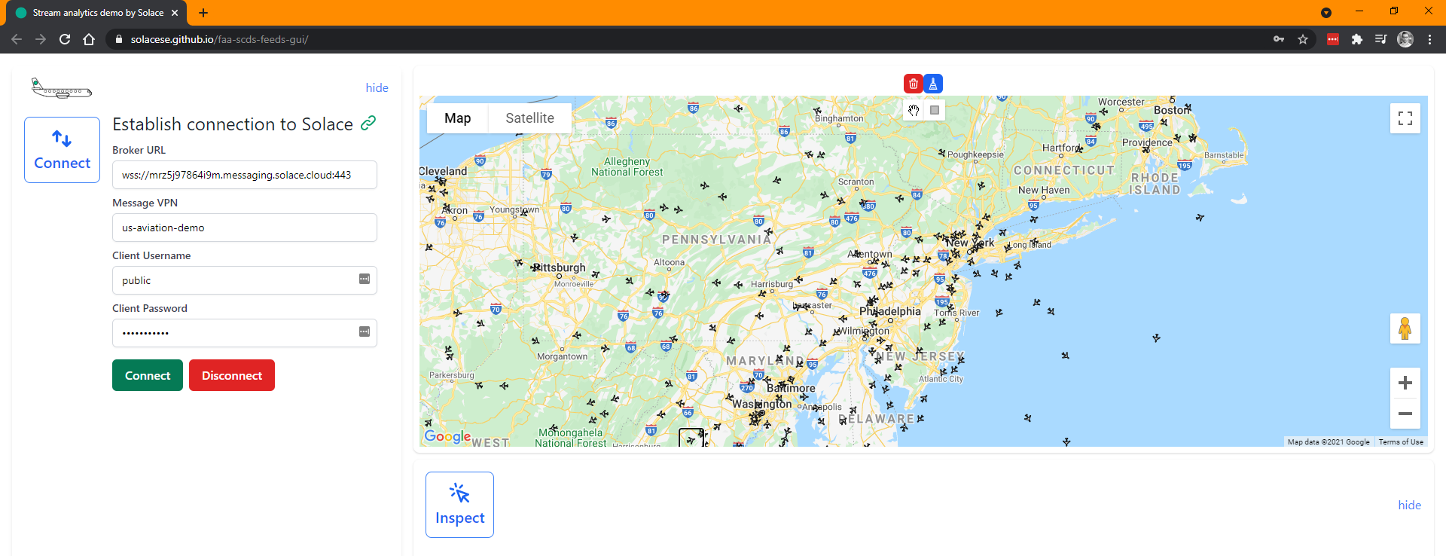Hide the connection panel
The height and width of the screenshot is (556, 1446).
pos(377,87)
